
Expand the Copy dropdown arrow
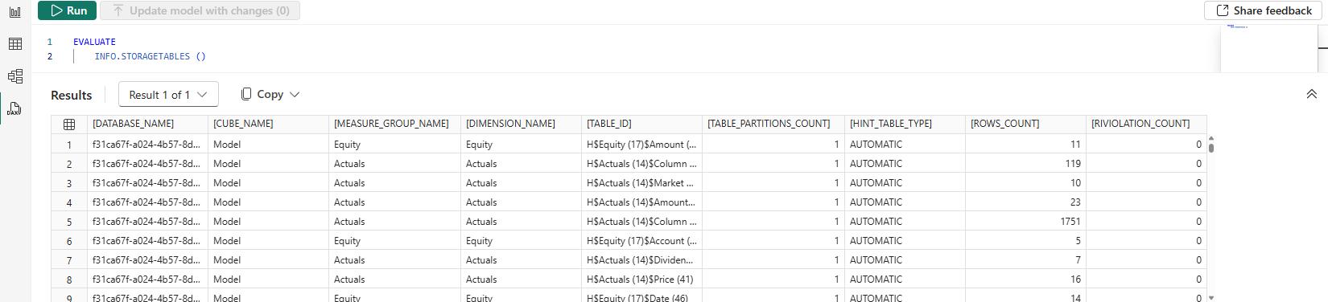coord(295,94)
